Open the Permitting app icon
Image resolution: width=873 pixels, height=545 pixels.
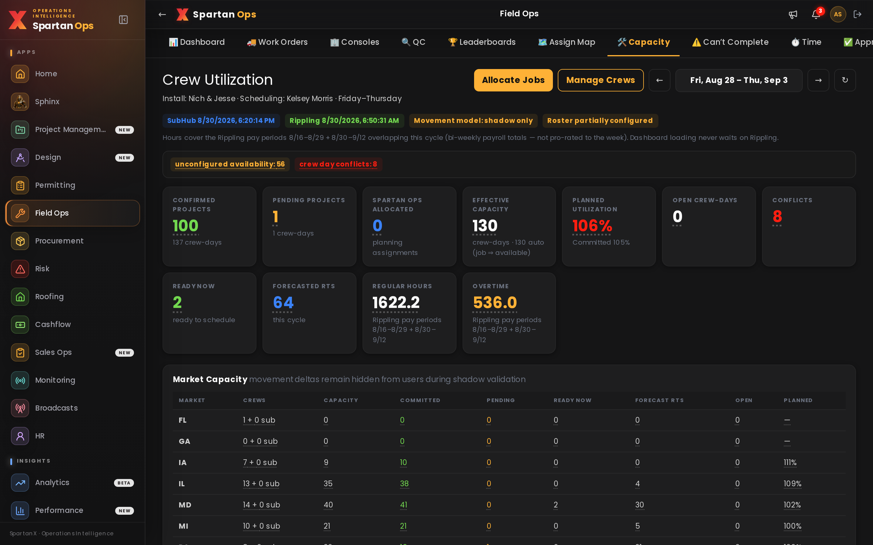point(20,185)
